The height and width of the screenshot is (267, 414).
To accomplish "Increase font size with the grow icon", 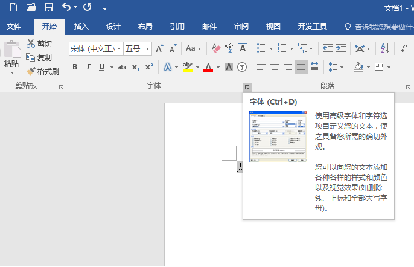I will tap(159, 48).
